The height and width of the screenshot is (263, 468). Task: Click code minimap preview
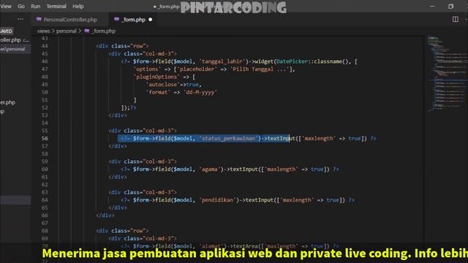(446, 73)
